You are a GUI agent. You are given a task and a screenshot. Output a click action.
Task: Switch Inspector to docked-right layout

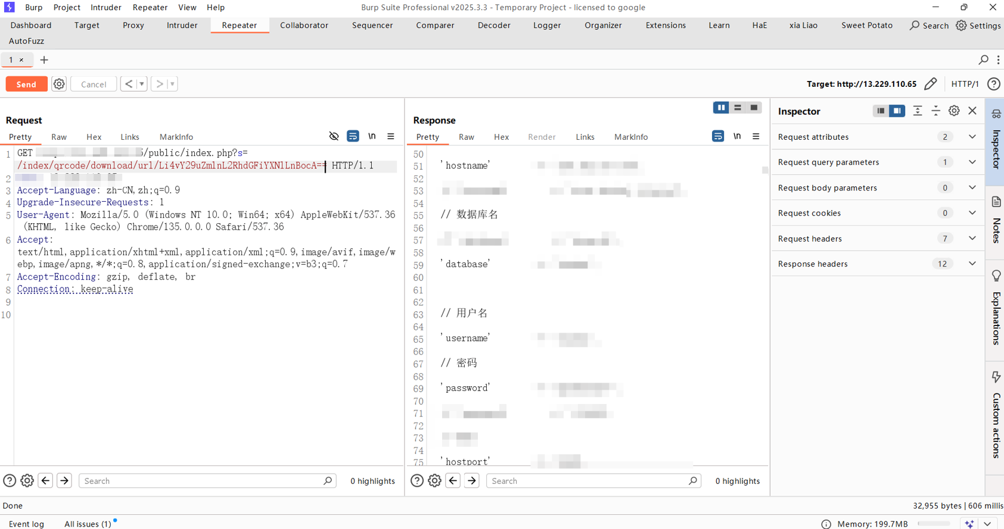tap(897, 111)
